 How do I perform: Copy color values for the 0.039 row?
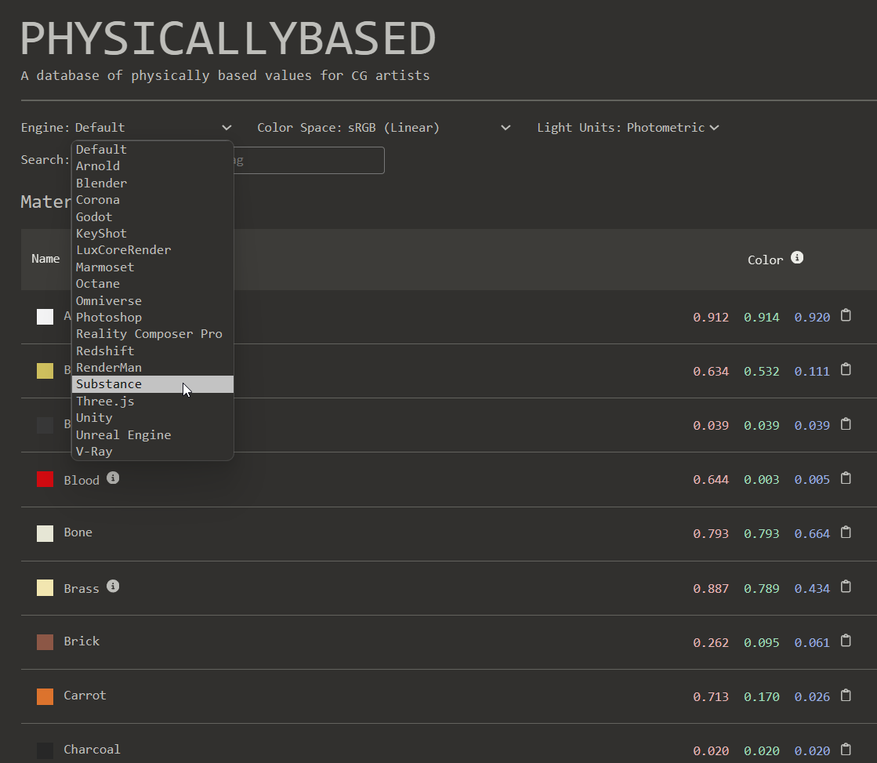click(846, 424)
